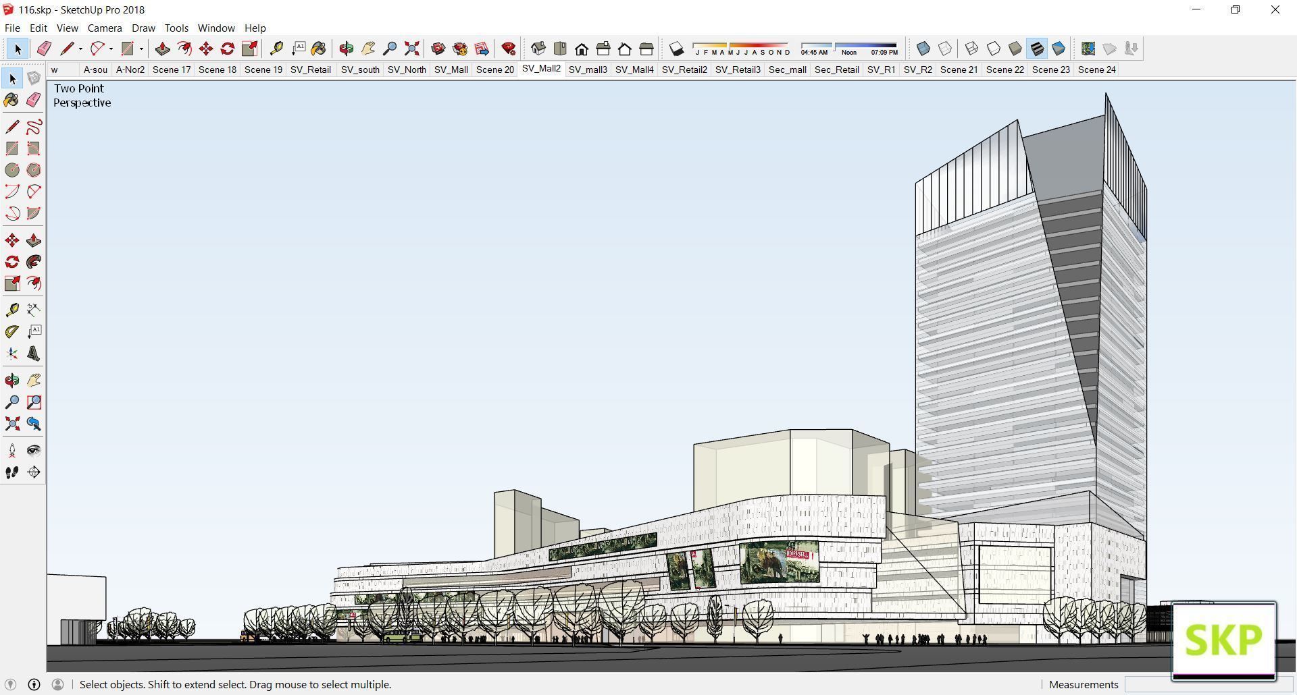Open the SV_R2 scene tab
1297x695 pixels.
point(918,69)
